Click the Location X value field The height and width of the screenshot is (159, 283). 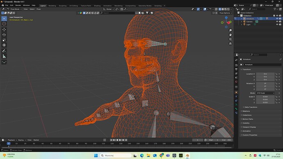tap(265, 74)
